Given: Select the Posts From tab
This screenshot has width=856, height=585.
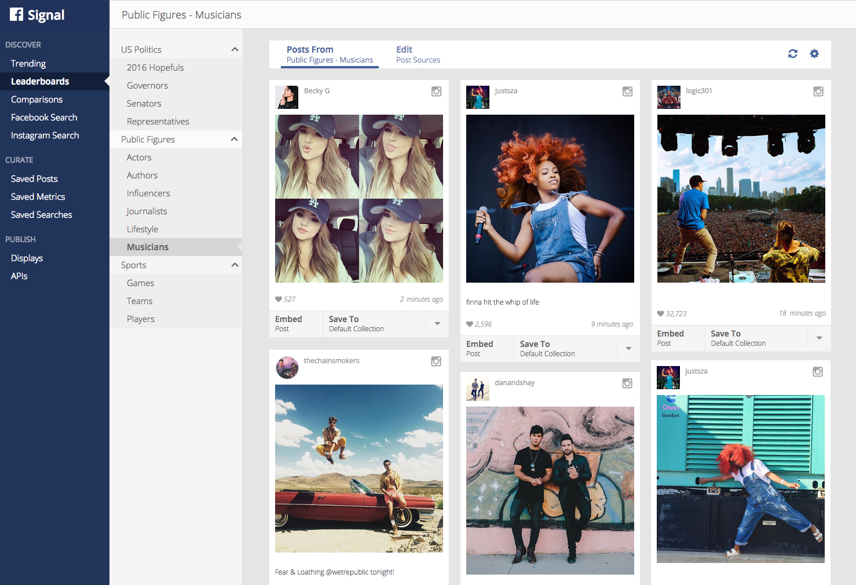Looking at the screenshot, I should (329, 54).
